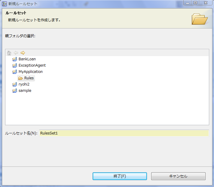Click the Home navigation icon
Viewport: 214px width, 187px height.
pos(9,53)
